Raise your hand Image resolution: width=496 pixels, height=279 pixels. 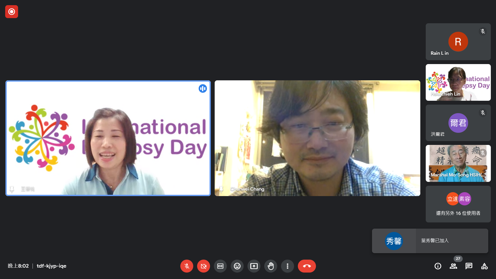click(x=270, y=266)
